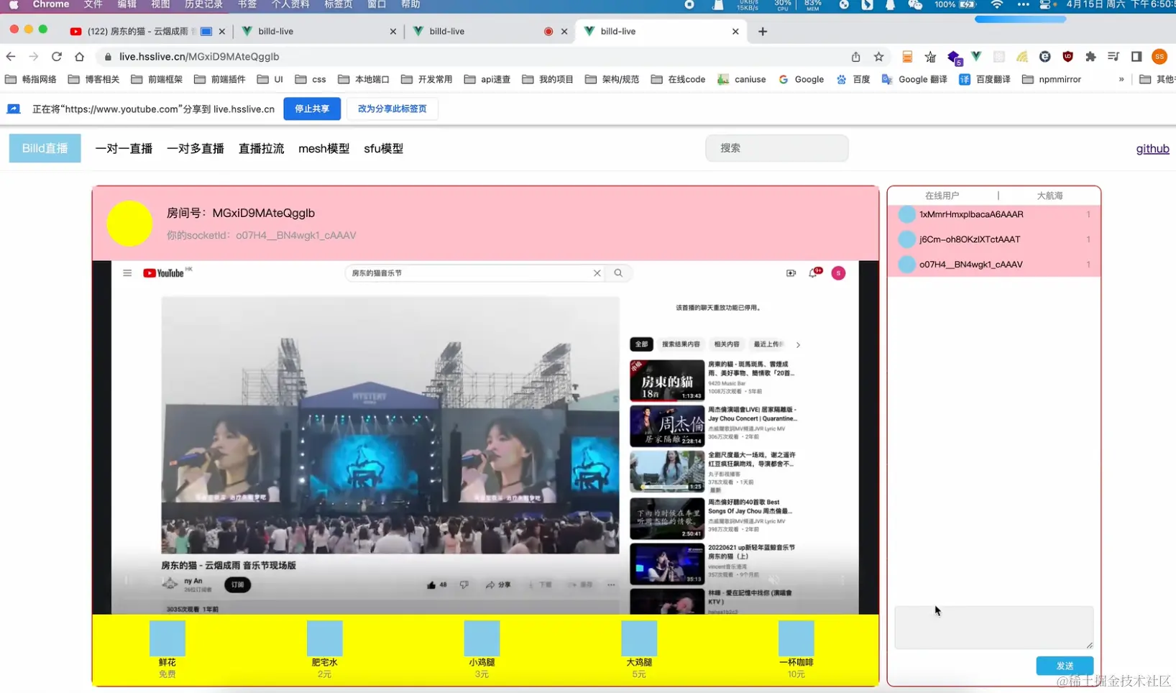The image size is (1176, 693).
Task: Click the 改为分享此标签页 button
Action: click(x=392, y=109)
